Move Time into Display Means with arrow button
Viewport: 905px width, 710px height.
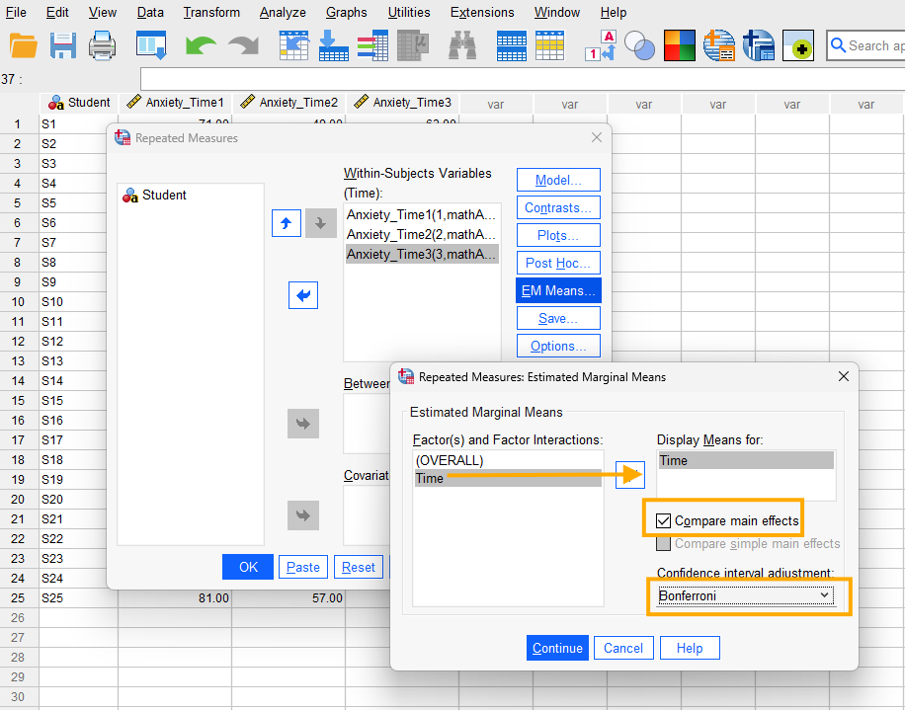point(630,474)
